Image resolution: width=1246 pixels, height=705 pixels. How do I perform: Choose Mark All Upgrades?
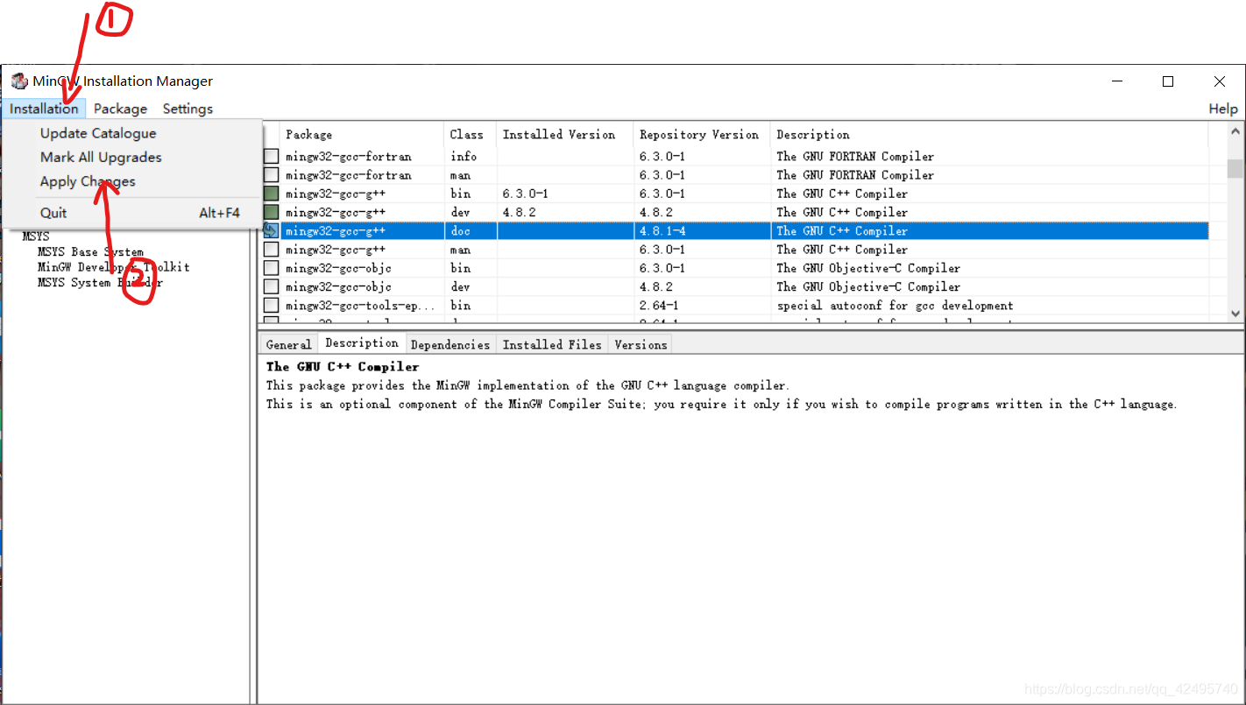tap(101, 158)
